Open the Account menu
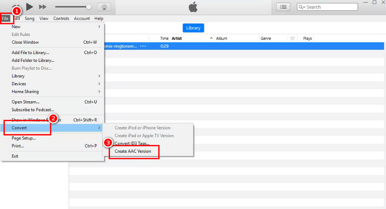This screenshot has height=209, width=386. point(82,18)
